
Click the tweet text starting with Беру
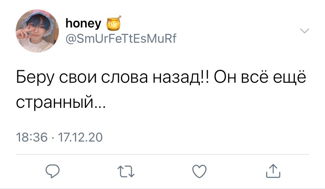pos(161,90)
